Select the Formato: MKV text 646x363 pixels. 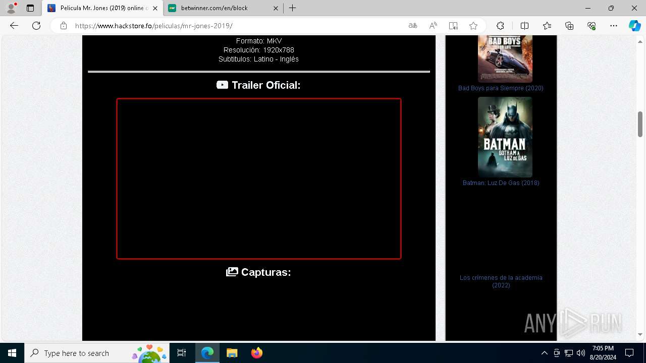[x=259, y=41]
